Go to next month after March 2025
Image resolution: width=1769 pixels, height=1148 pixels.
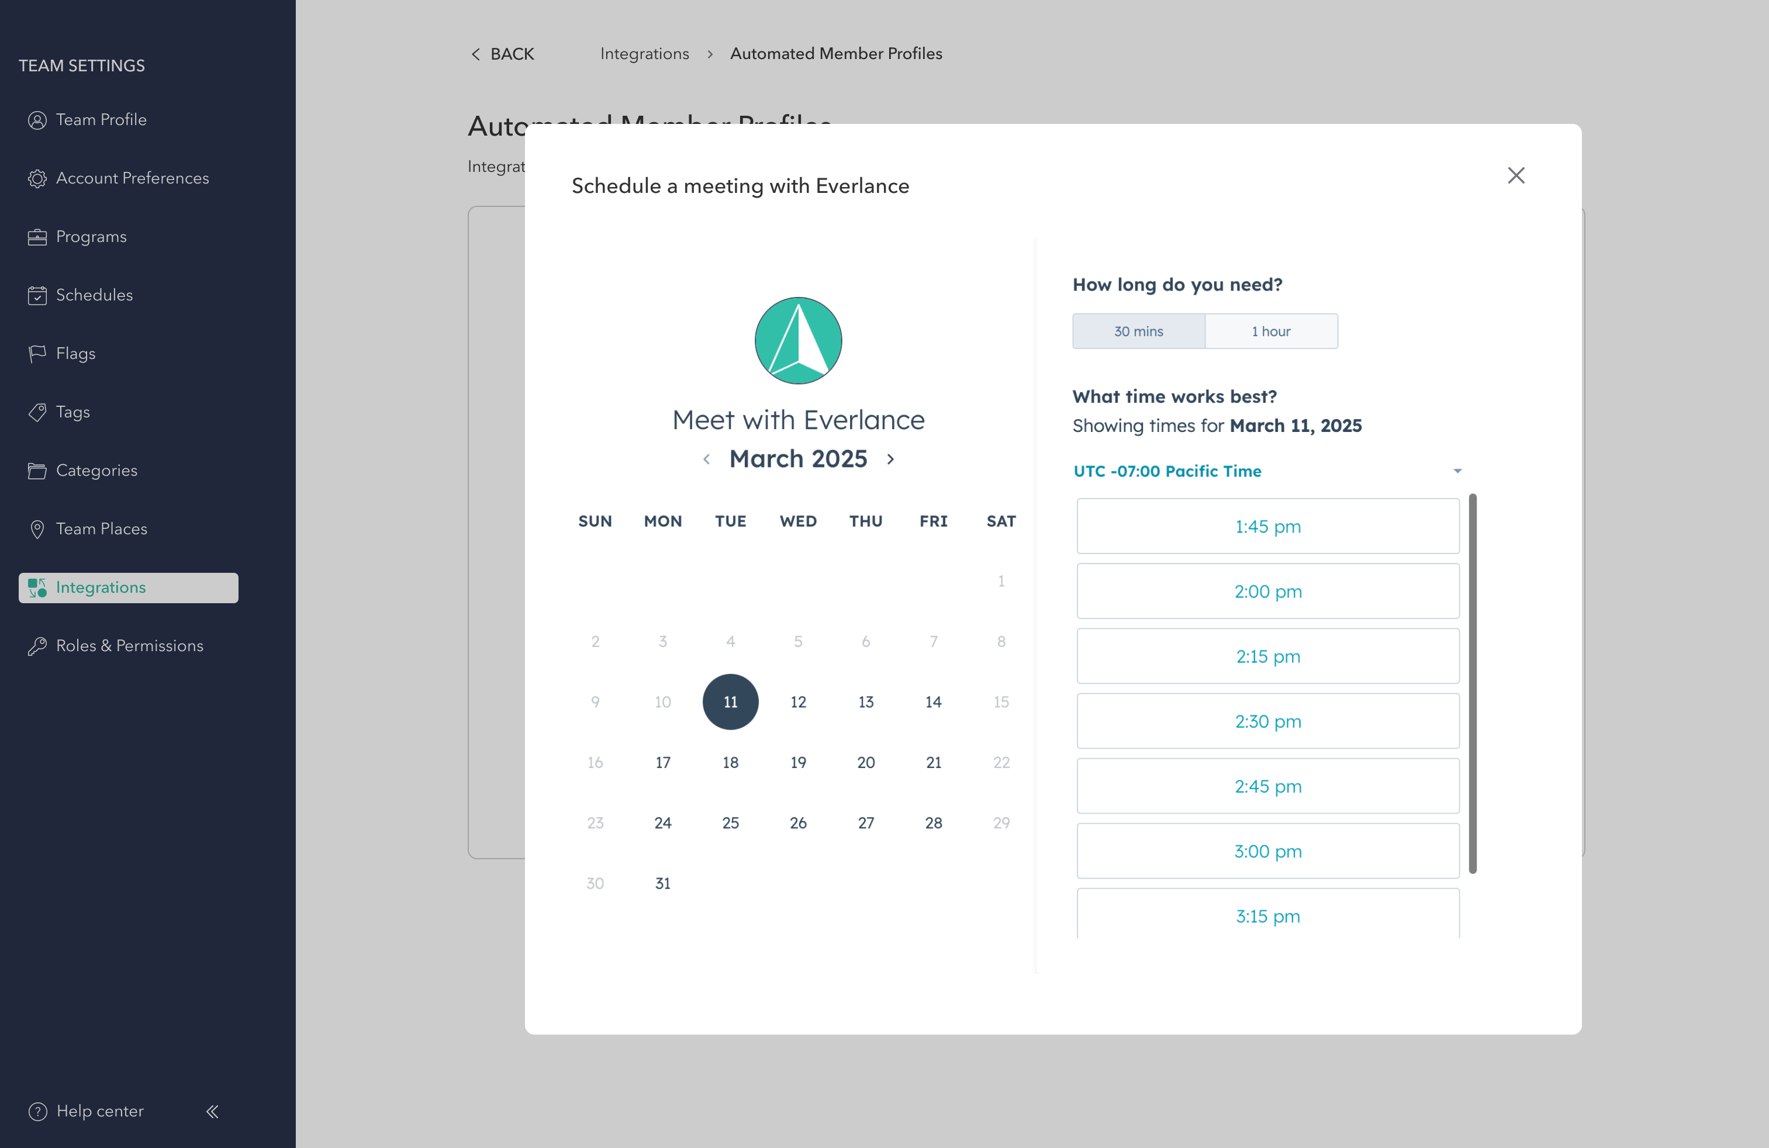[890, 459]
